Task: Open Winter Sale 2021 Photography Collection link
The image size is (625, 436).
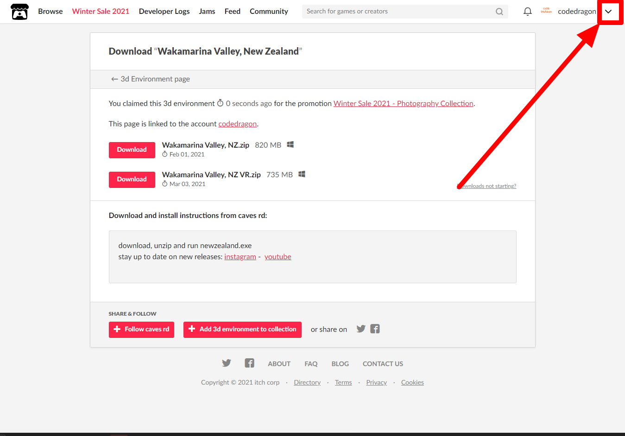Action: pyautogui.click(x=404, y=104)
